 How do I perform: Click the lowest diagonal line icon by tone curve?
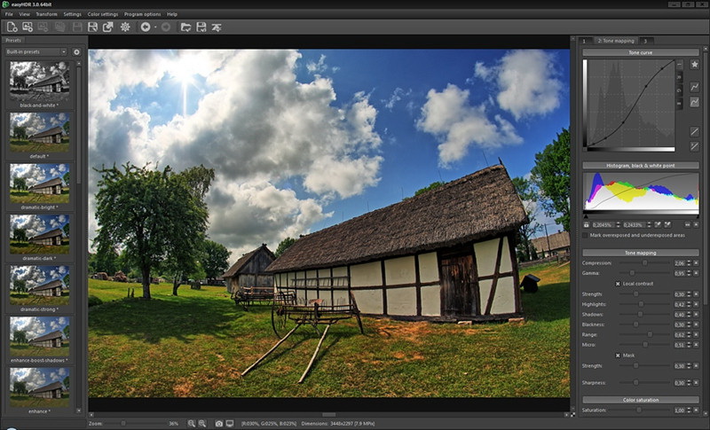click(x=695, y=146)
